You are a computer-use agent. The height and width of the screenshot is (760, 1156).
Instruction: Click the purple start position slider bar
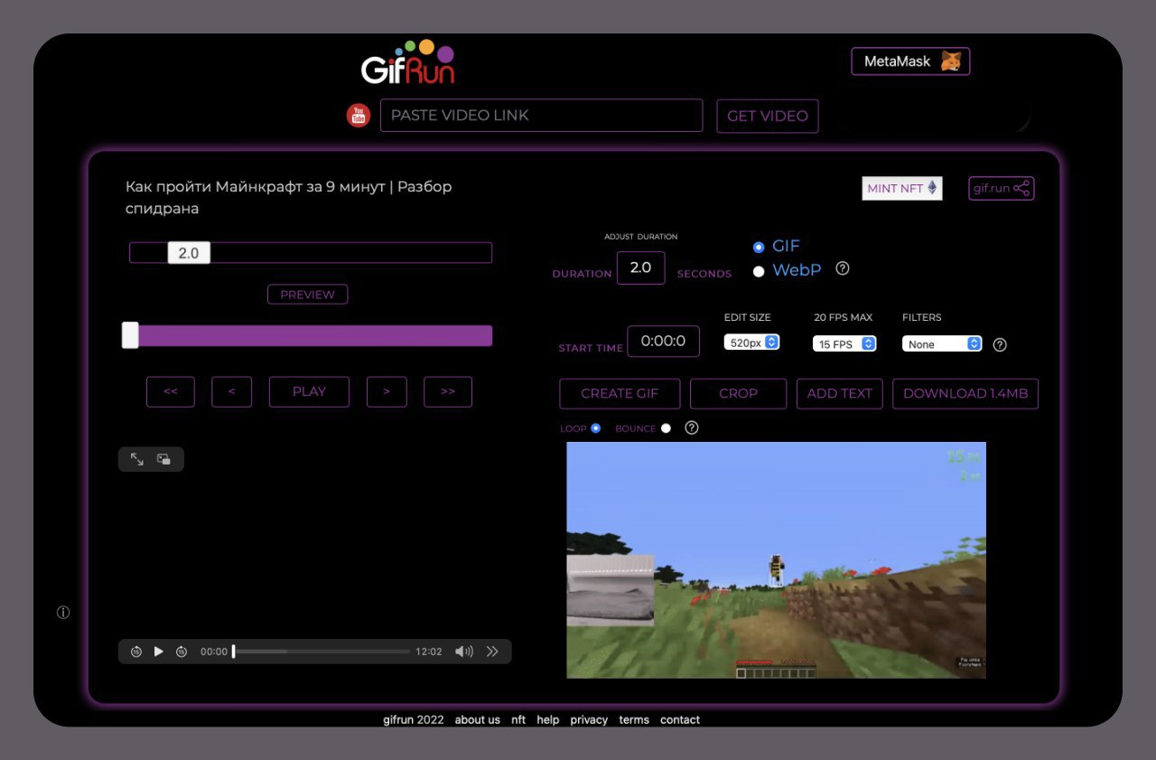pyautogui.click(x=311, y=336)
